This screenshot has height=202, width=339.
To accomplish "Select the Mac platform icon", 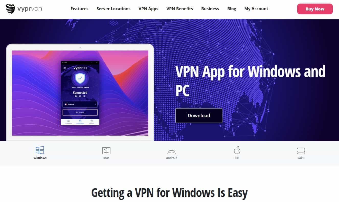I will click(106, 151).
